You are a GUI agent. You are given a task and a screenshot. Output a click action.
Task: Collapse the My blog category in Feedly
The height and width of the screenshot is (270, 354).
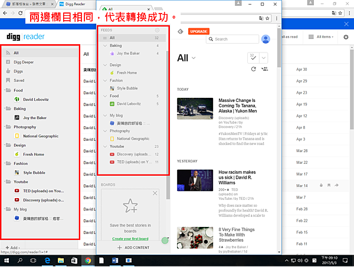click(x=105, y=116)
